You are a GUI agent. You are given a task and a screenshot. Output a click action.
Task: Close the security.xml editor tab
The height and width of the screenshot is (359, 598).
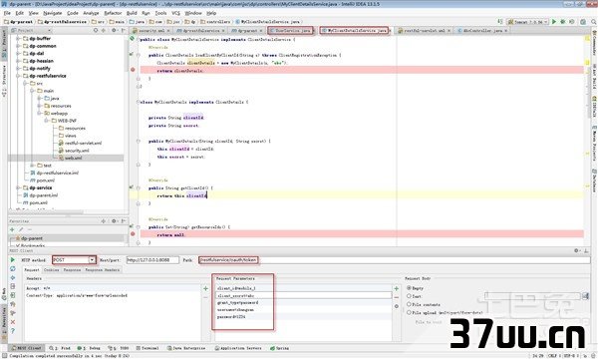167,30
